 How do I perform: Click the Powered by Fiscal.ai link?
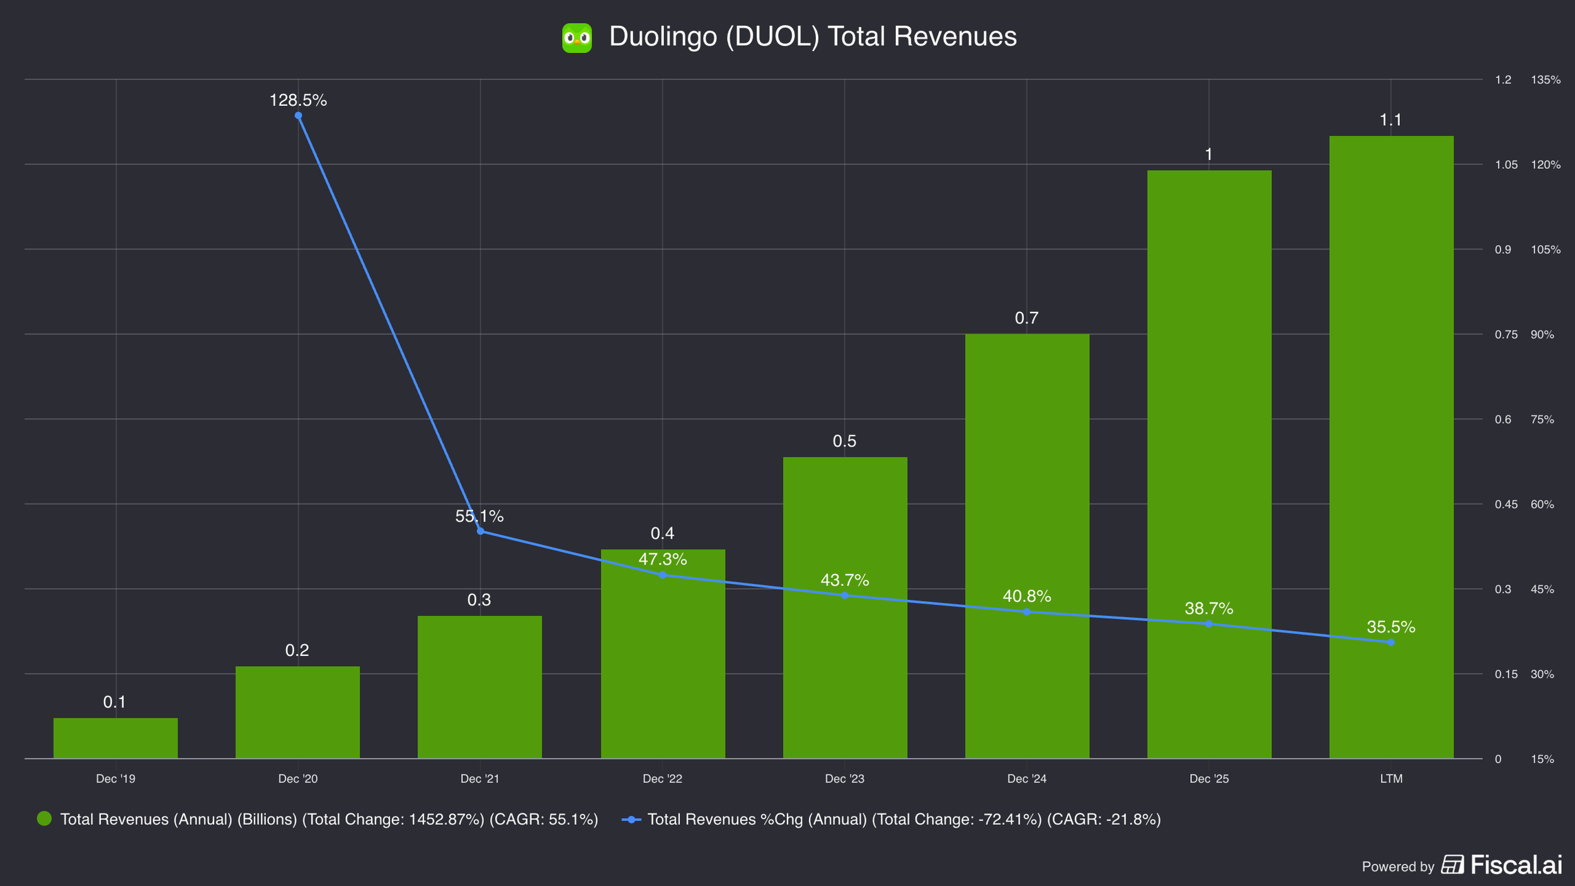tap(1462, 865)
